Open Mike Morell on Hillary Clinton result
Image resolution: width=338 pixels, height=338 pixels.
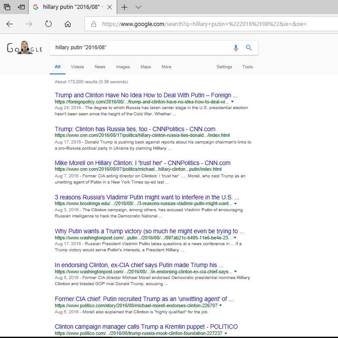(143, 163)
